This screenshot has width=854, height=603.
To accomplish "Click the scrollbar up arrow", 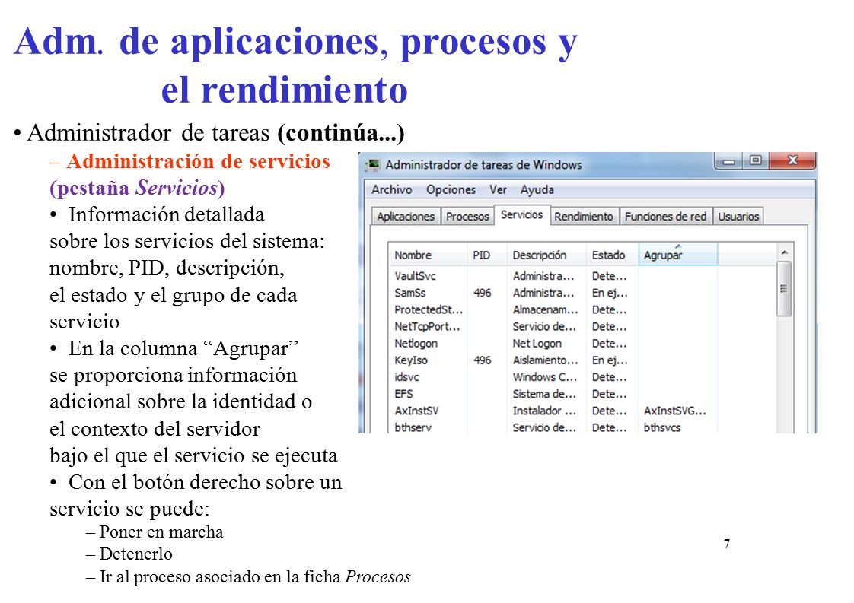I will pos(784,252).
